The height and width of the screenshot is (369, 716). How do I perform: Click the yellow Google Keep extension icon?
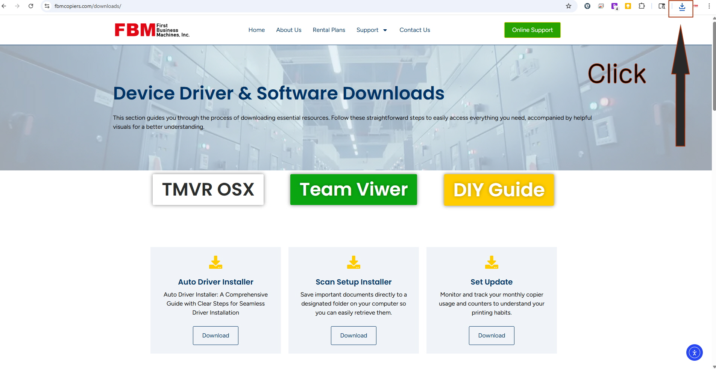[628, 6]
